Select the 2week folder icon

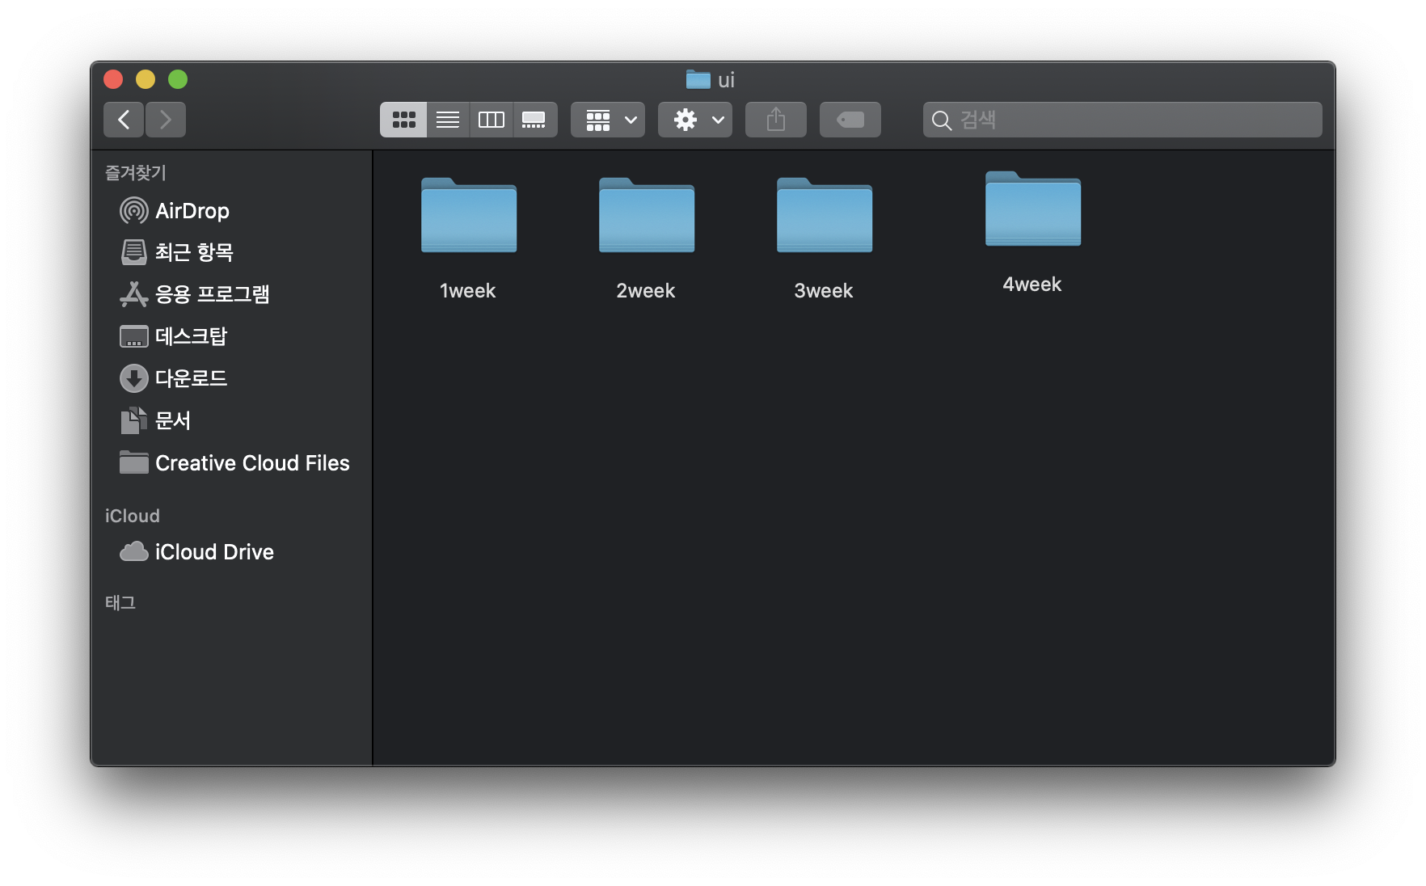pos(647,215)
